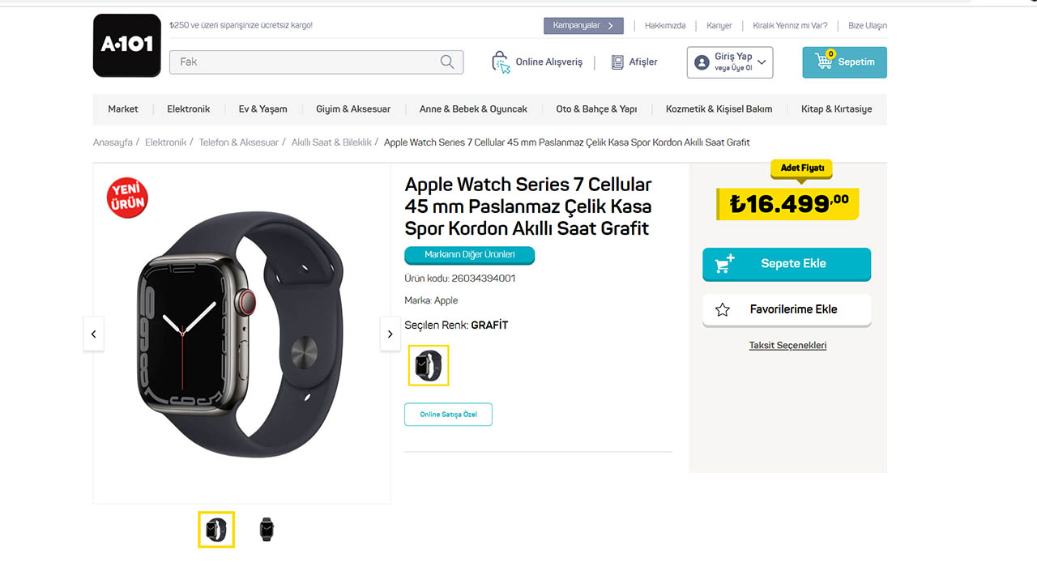Click the left arrow on product image carousel
The height and width of the screenshot is (583, 1037).
pos(93,333)
